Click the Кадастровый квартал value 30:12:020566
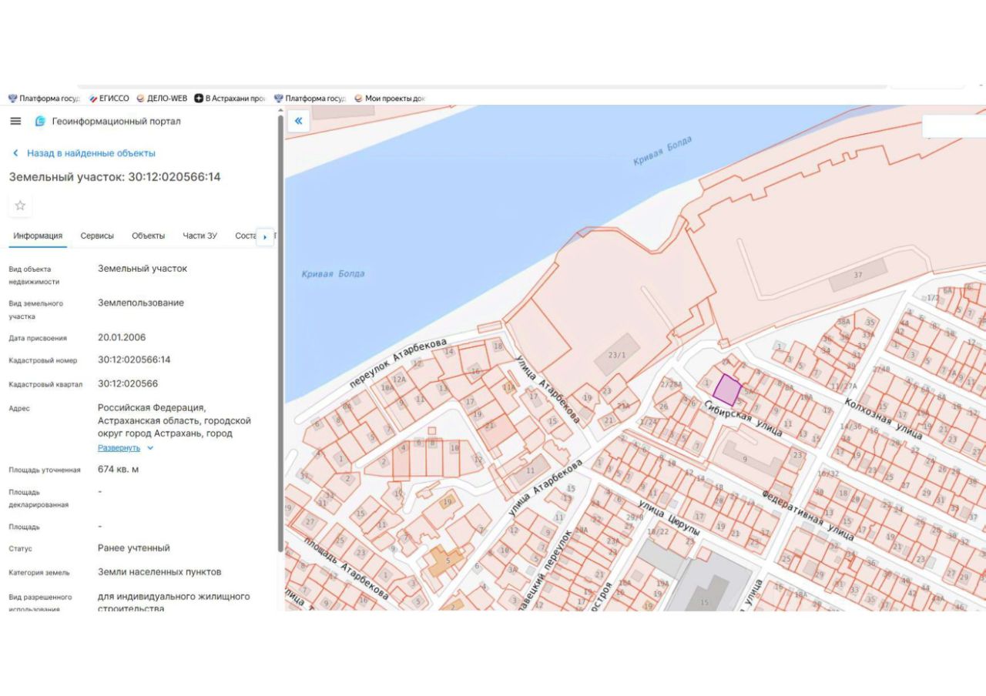 click(x=128, y=383)
